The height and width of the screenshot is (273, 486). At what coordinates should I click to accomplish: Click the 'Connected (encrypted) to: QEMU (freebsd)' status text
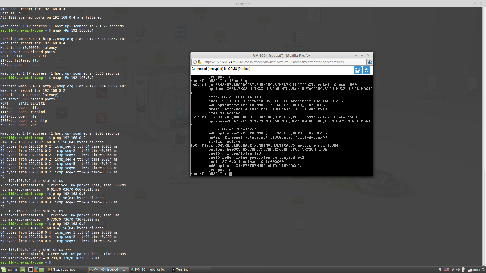tap(221, 69)
